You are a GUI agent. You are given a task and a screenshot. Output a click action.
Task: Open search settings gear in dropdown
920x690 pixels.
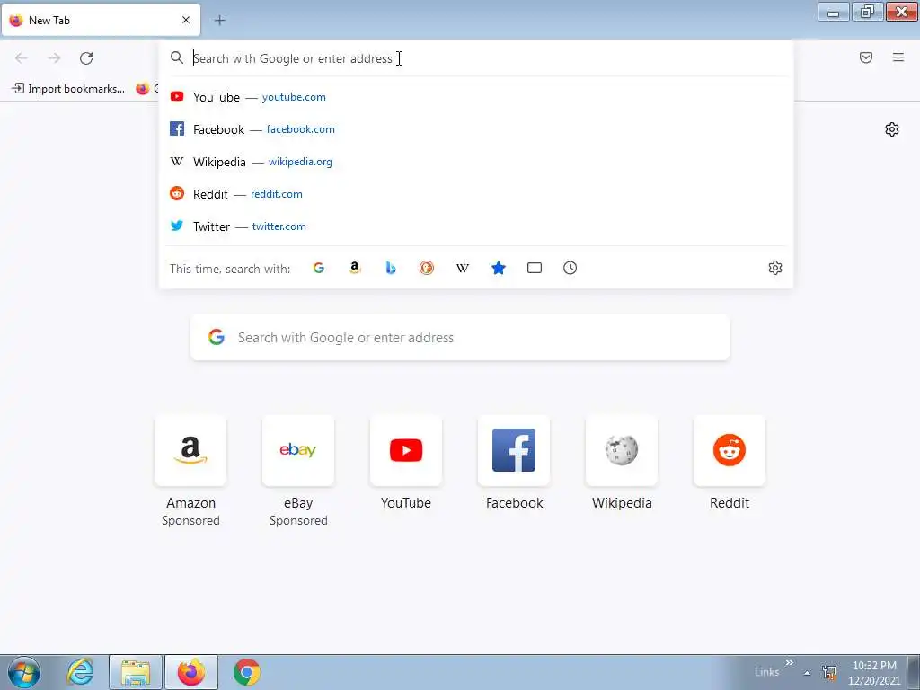775,268
